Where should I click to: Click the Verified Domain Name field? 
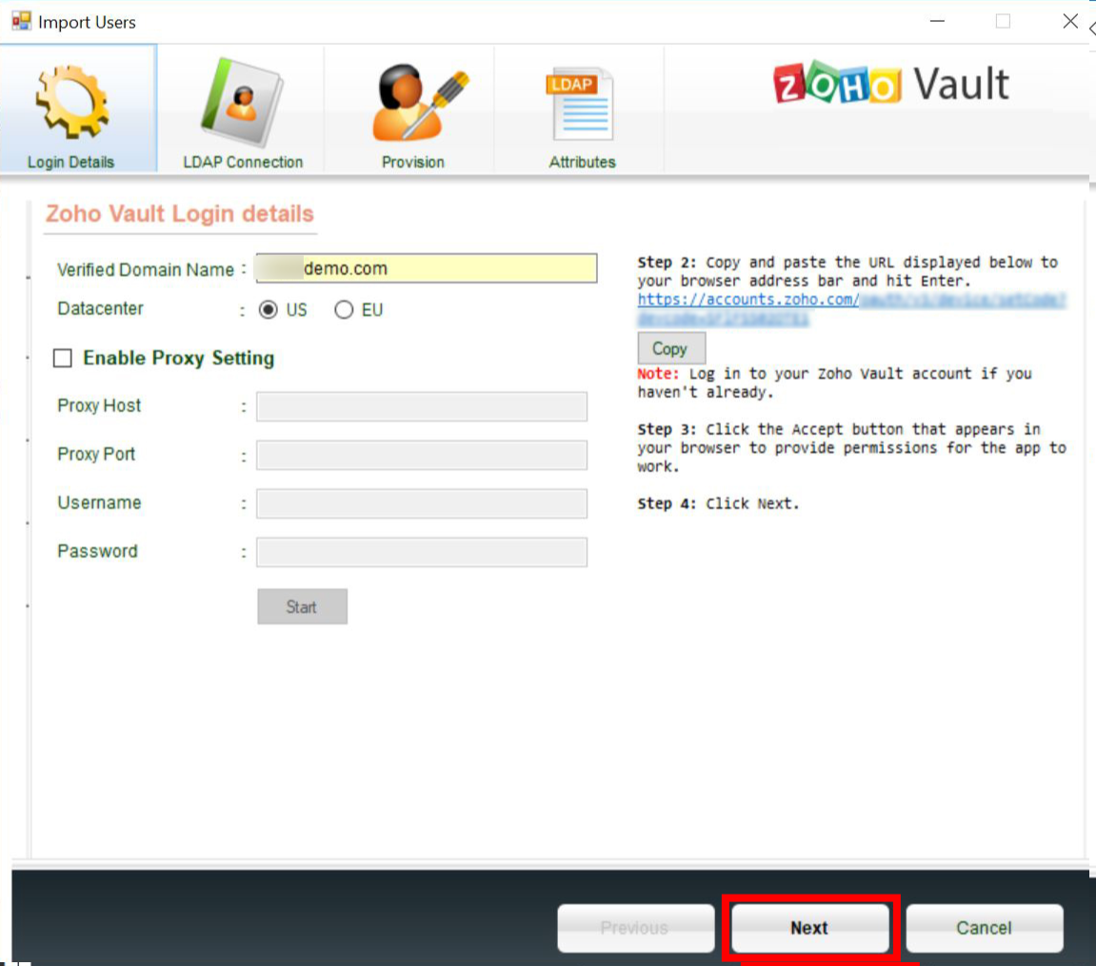(427, 268)
